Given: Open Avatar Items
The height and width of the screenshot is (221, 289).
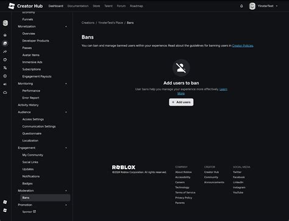Looking at the screenshot, I should [x=30, y=55].
